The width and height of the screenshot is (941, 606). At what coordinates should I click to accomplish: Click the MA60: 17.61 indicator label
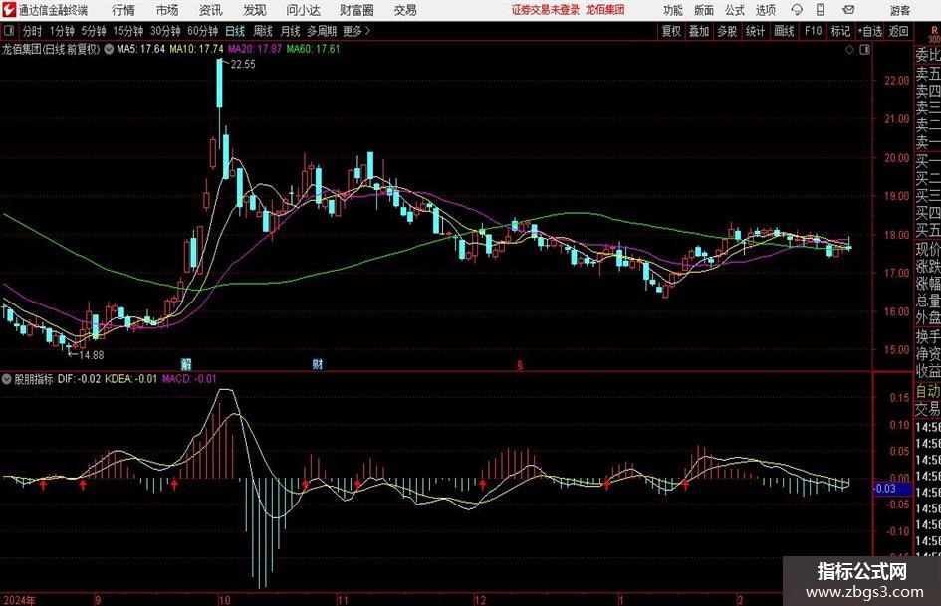pyautogui.click(x=313, y=49)
